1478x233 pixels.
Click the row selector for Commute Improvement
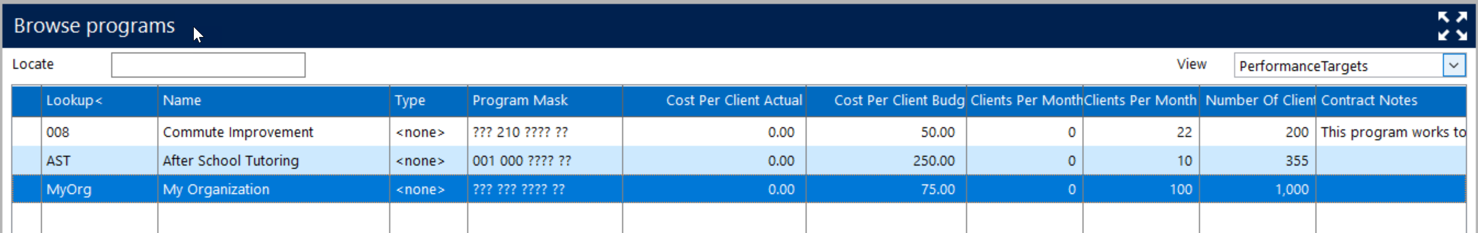click(26, 133)
